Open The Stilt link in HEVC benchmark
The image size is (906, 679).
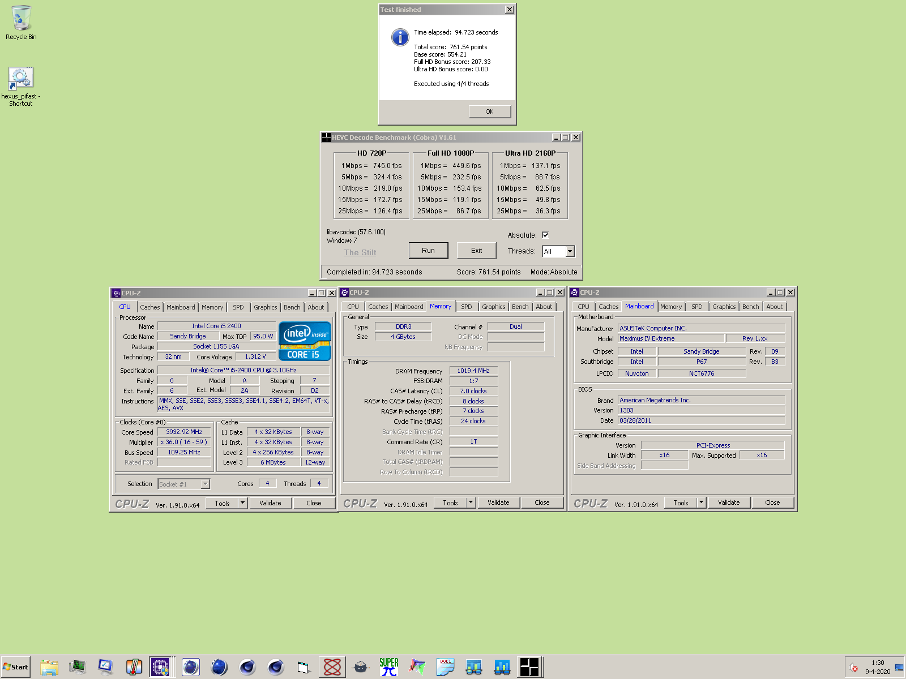click(360, 252)
